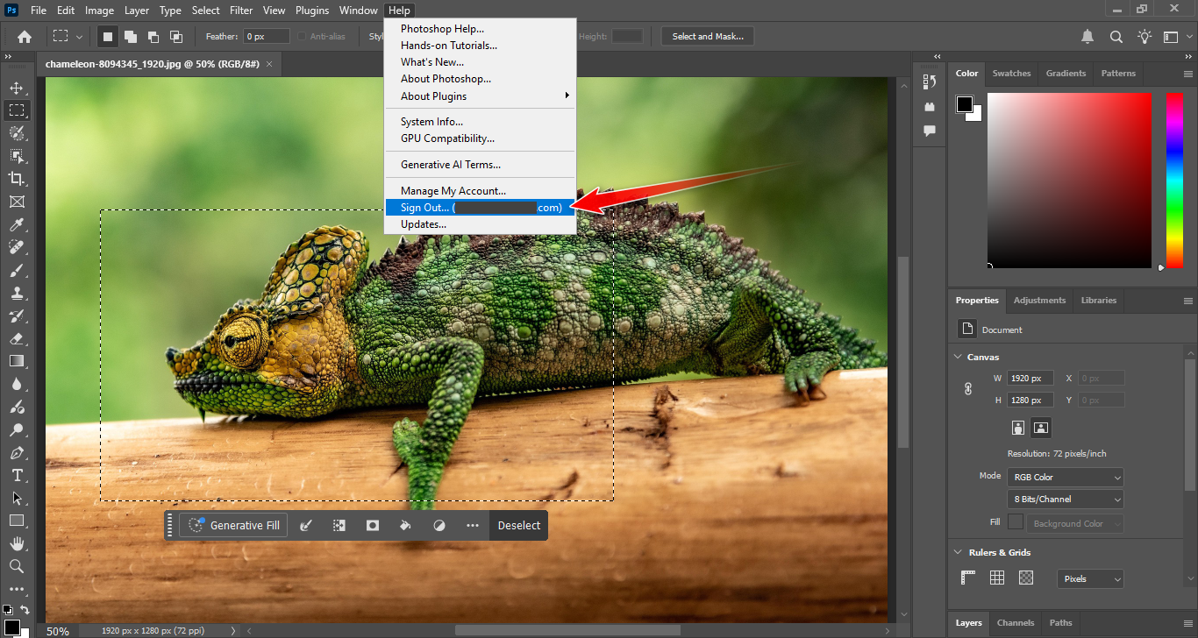Choose Sign Out from the Help menu

[x=480, y=208]
